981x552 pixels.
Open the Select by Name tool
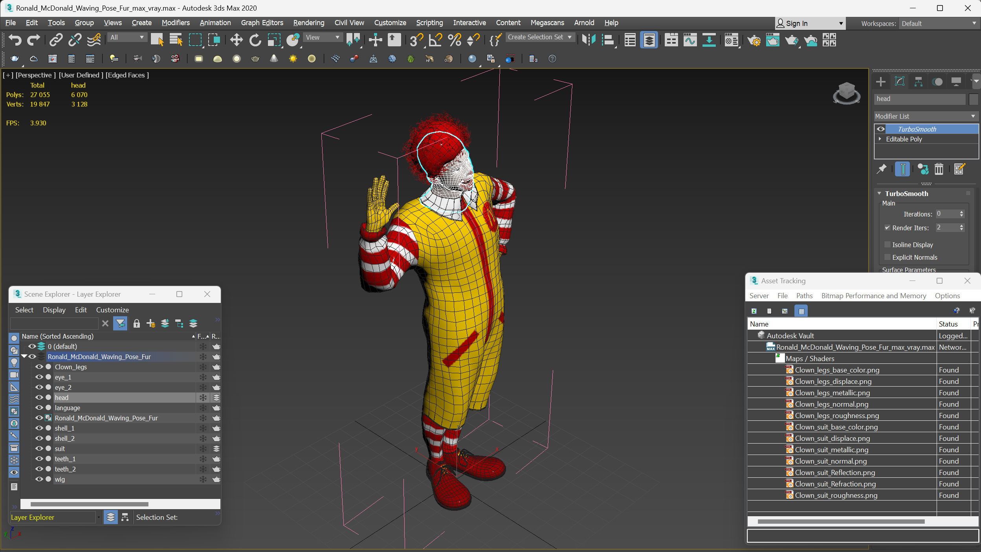(176, 40)
